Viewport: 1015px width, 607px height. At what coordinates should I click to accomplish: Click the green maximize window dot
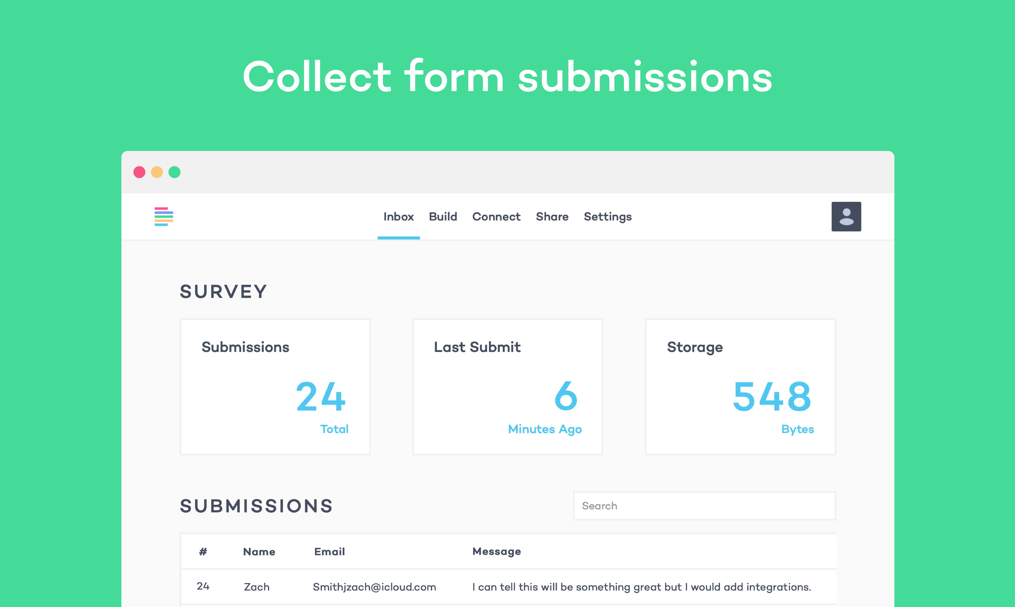(175, 172)
